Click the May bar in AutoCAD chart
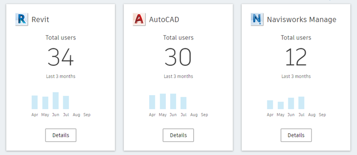The image size is (357, 155). [163, 101]
